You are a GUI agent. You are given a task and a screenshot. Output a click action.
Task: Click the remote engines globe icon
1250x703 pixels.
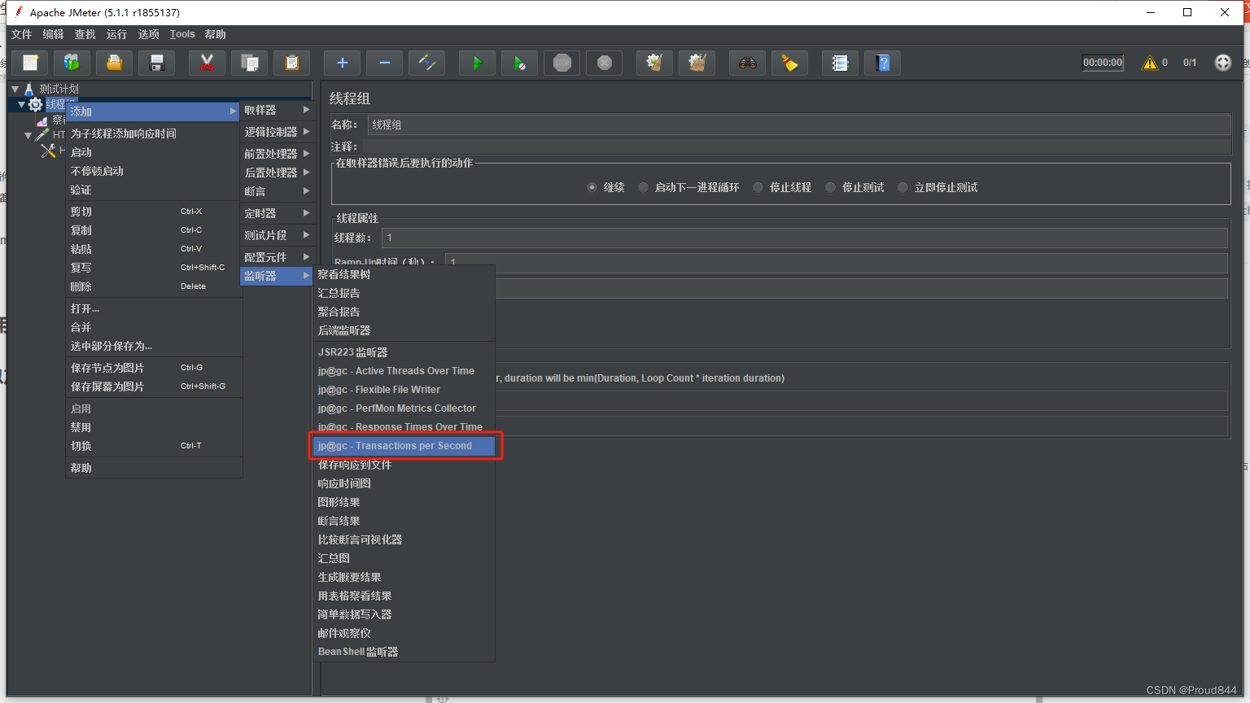(x=1222, y=63)
